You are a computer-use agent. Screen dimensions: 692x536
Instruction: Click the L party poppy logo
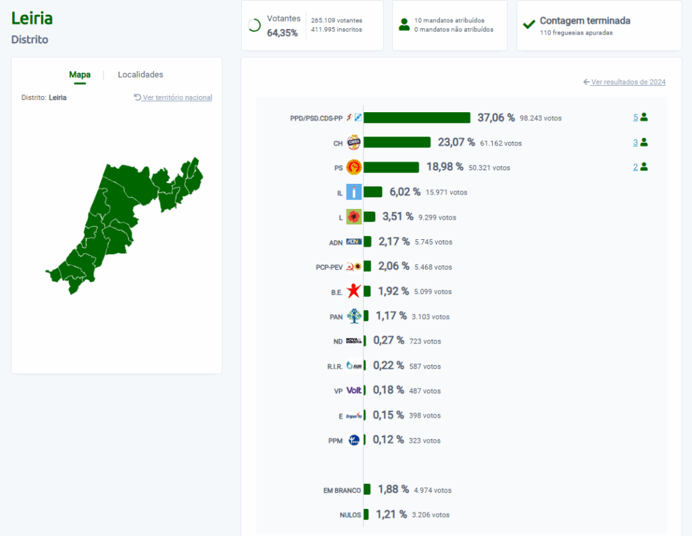[353, 217]
